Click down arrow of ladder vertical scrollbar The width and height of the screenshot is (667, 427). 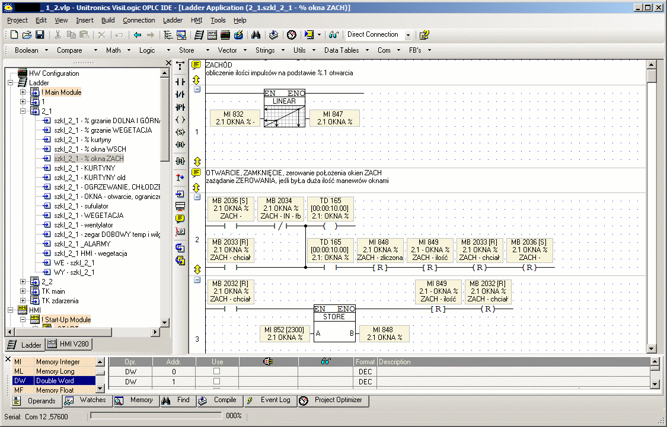[x=651, y=348]
